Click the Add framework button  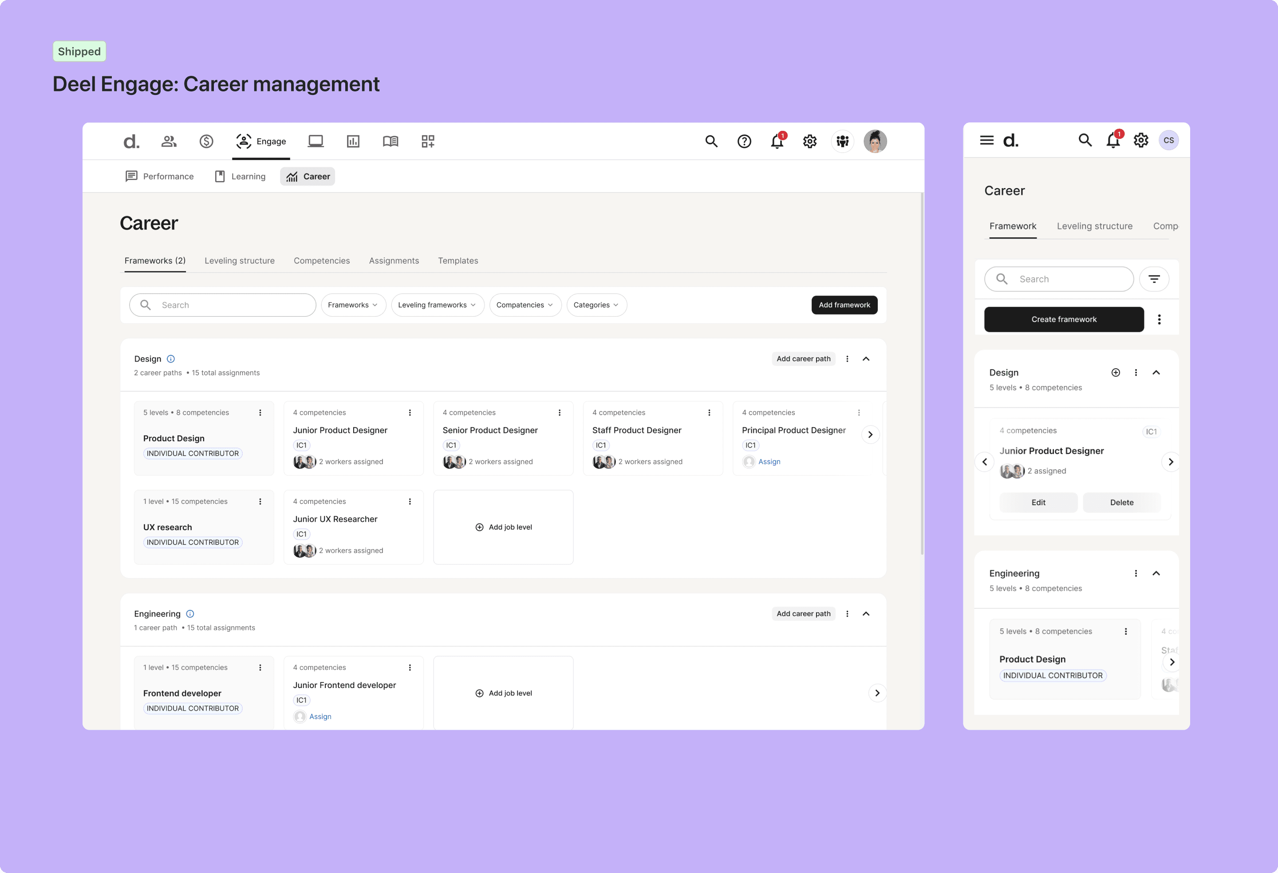click(x=844, y=305)
